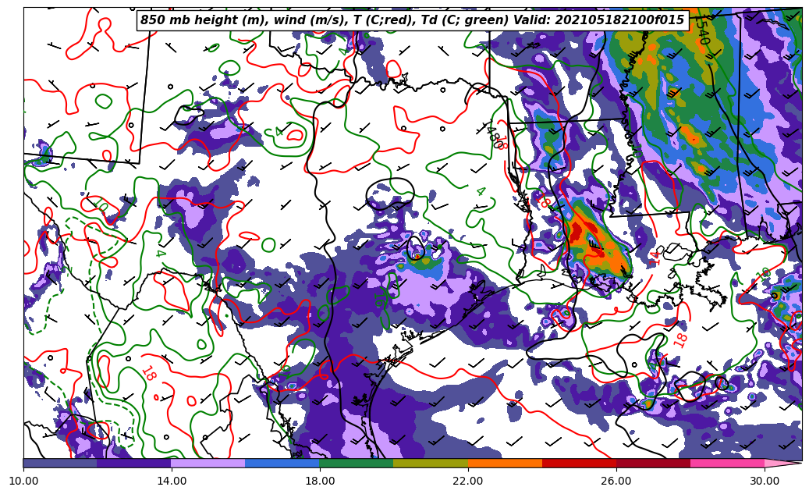The width and height of the screenshot is (809, 494).
Task: Select the 22.00 colorbar tick label
Action: pos(468,481)
